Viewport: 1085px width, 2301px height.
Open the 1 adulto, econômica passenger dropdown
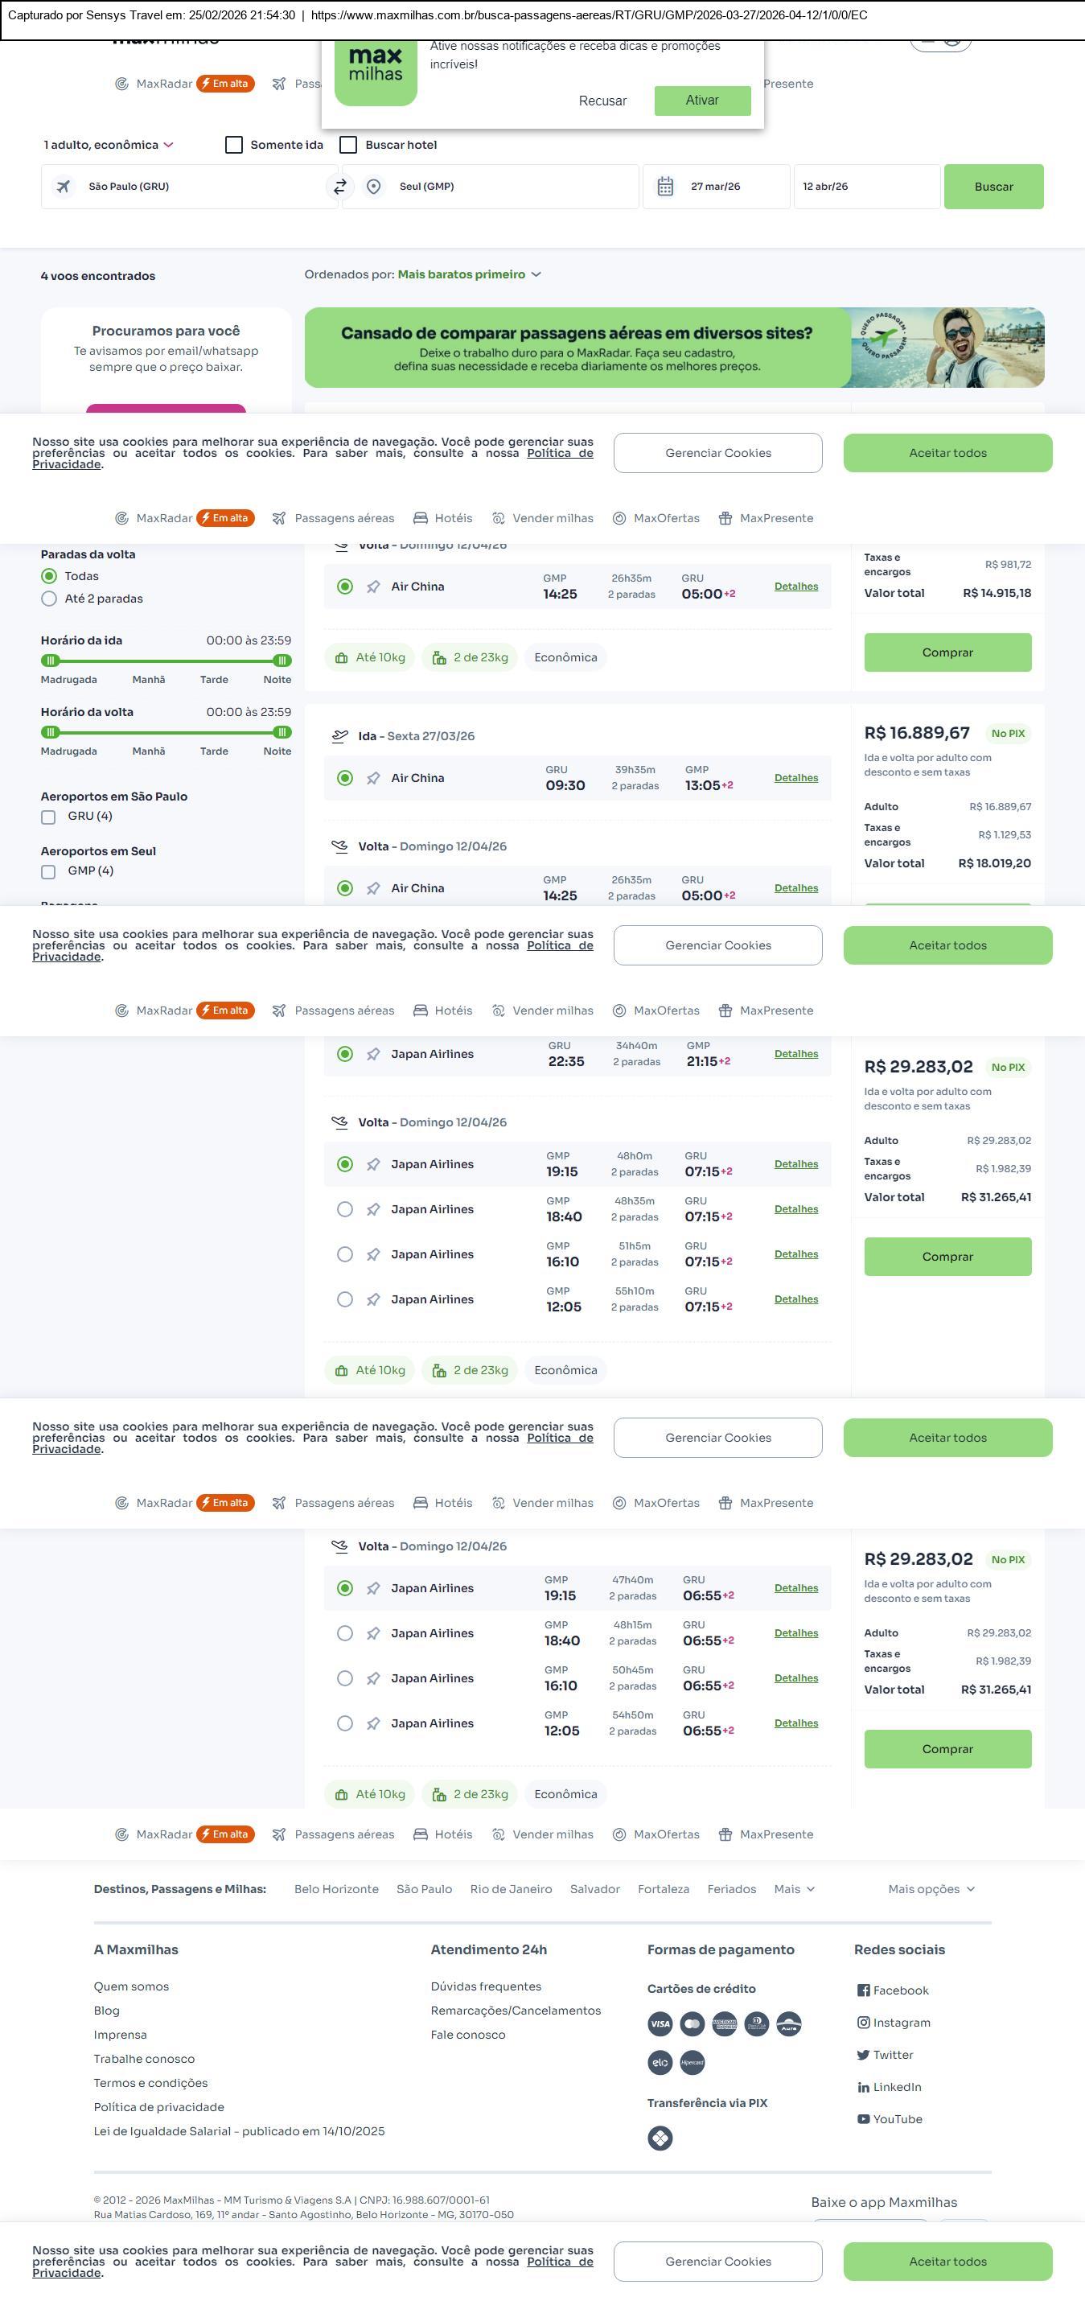[108, 145]
